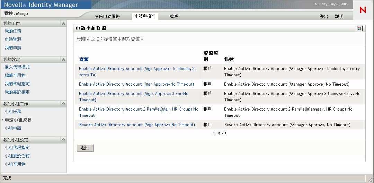
Task: Sort by the 資源 column header
Action: pyautogui.click(x=84, y=59)
